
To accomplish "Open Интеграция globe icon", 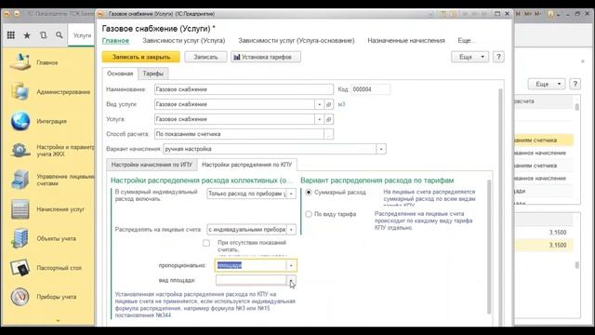I will pyautogui.click(x=20, y=121).
